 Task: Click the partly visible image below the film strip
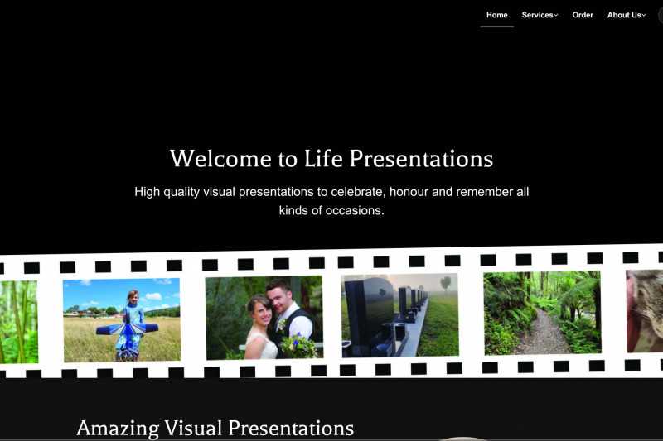[464, 438]
